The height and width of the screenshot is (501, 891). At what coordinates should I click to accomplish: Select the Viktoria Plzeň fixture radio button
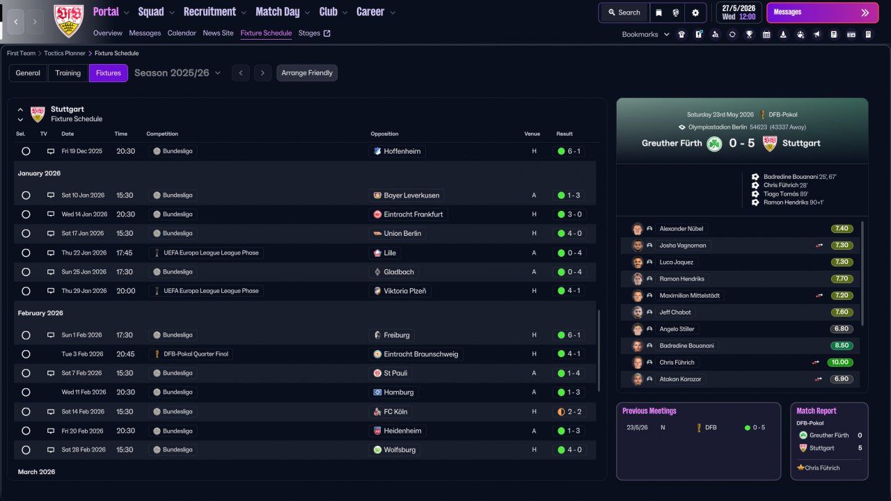coord(26,291)
